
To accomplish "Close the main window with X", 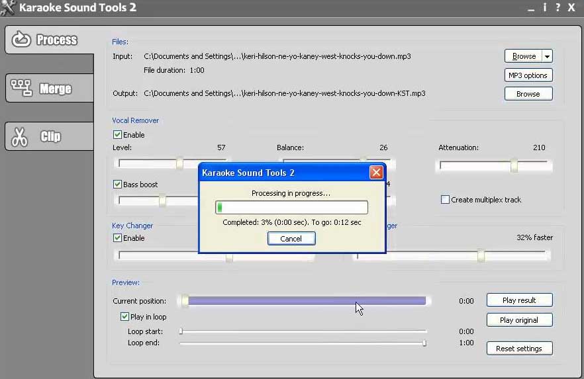I will click(x=571, y=7).
